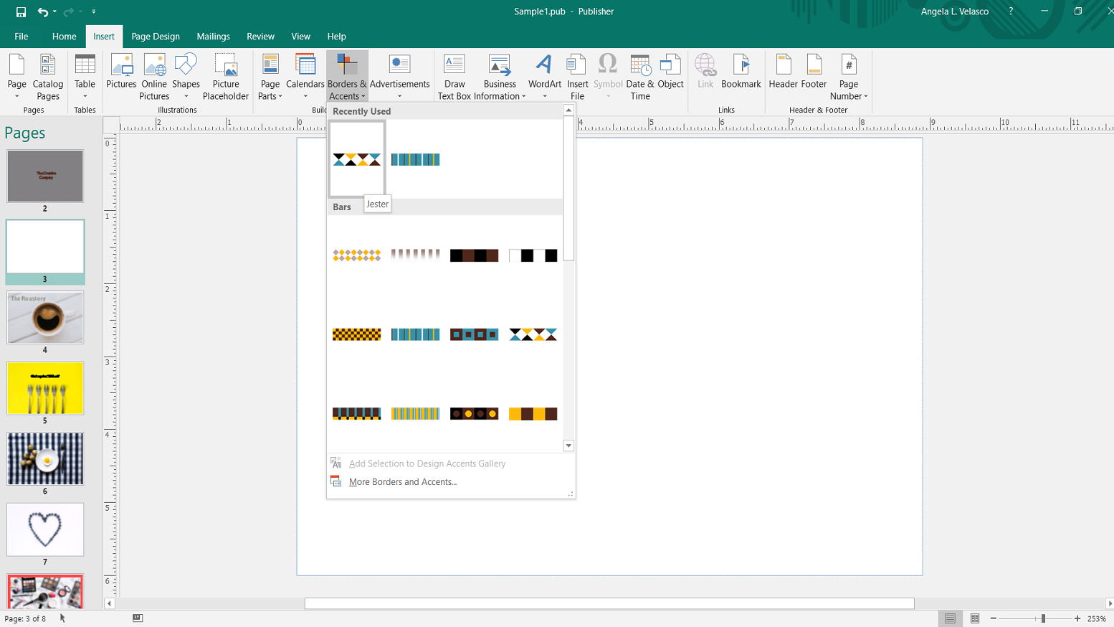The width and height of the screenshot is (1114, 627).
Task: Open the Page Design tab
Action: point(156,37)
